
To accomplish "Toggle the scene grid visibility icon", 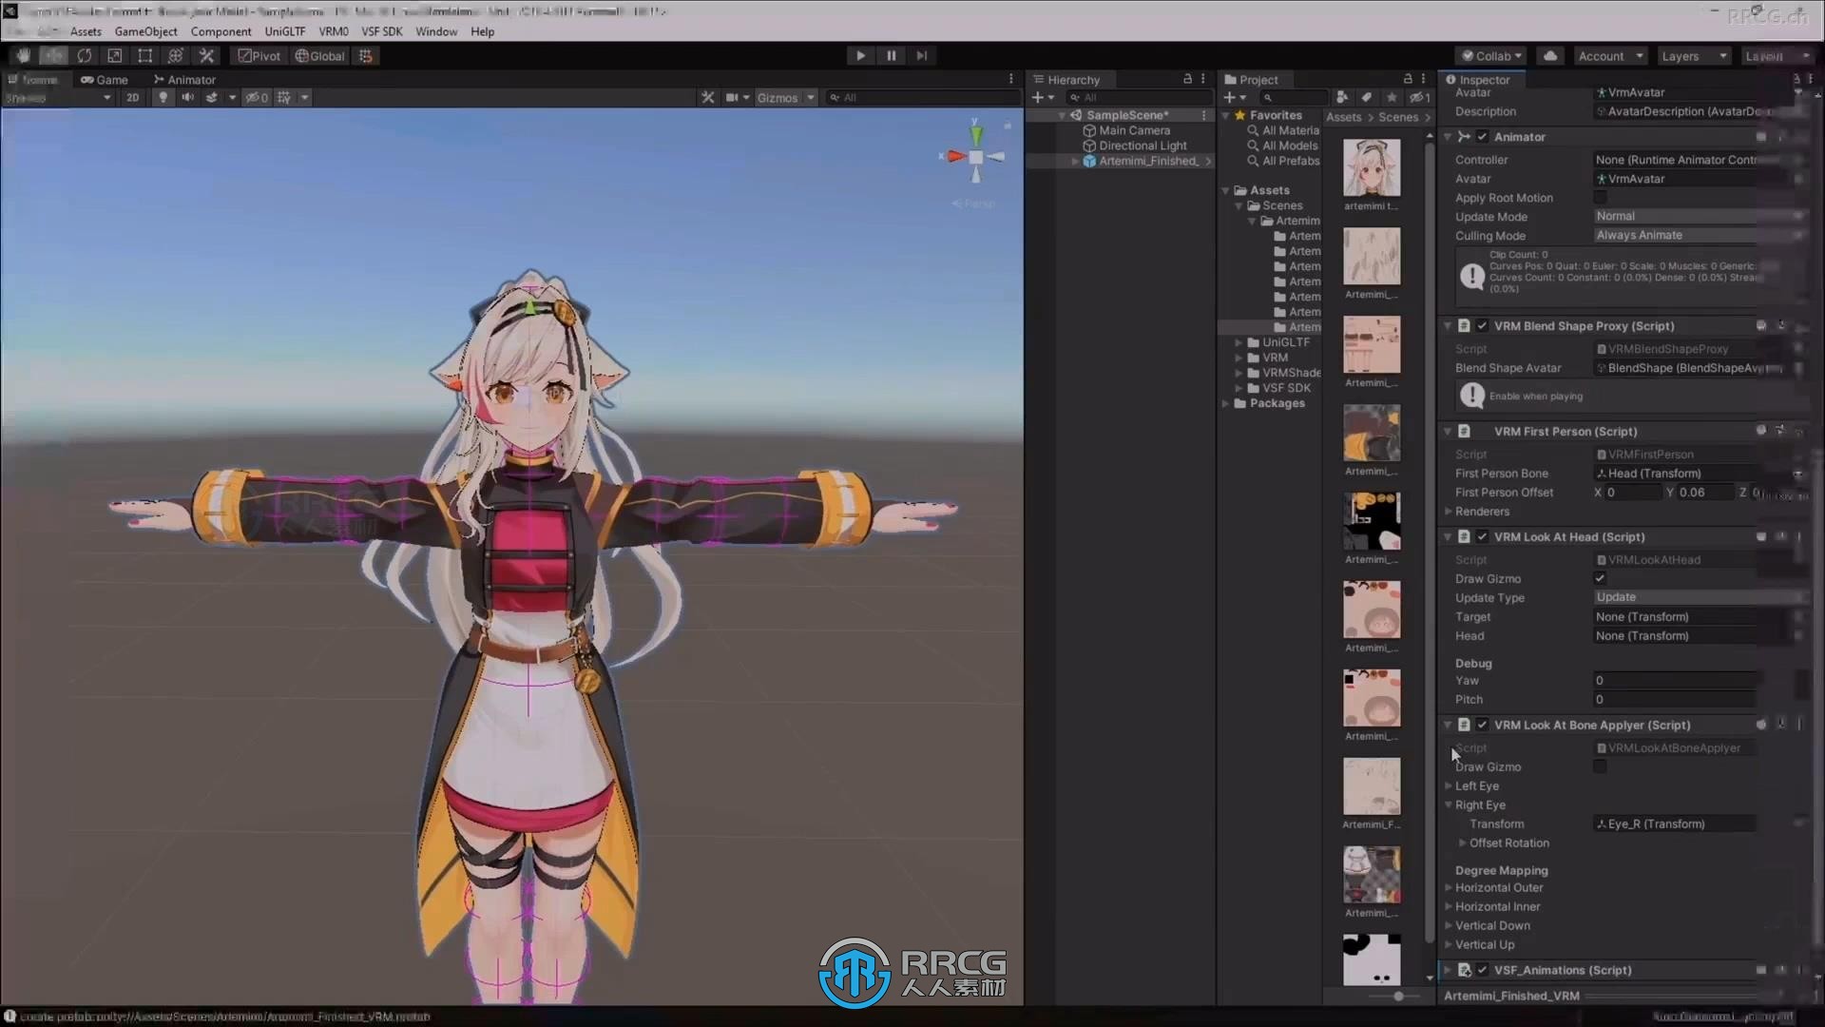I will 283,97.
